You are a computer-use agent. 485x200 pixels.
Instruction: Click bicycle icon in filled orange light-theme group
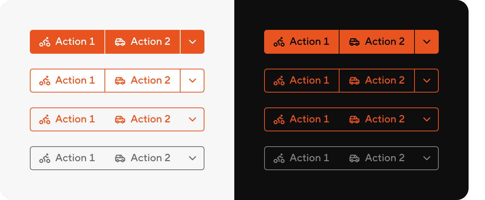pyautogui.click(x=45, y=42)
